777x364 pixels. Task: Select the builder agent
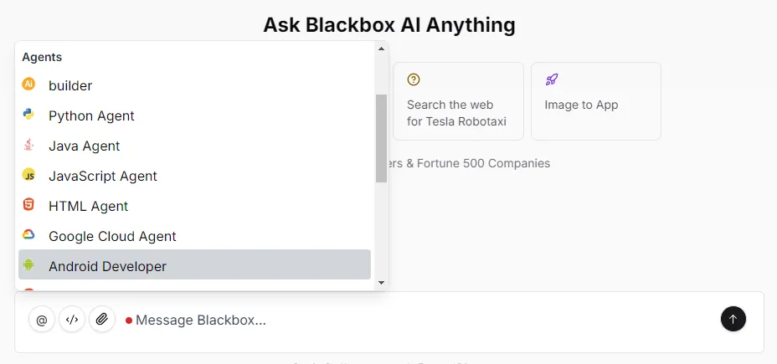point(195,85)
